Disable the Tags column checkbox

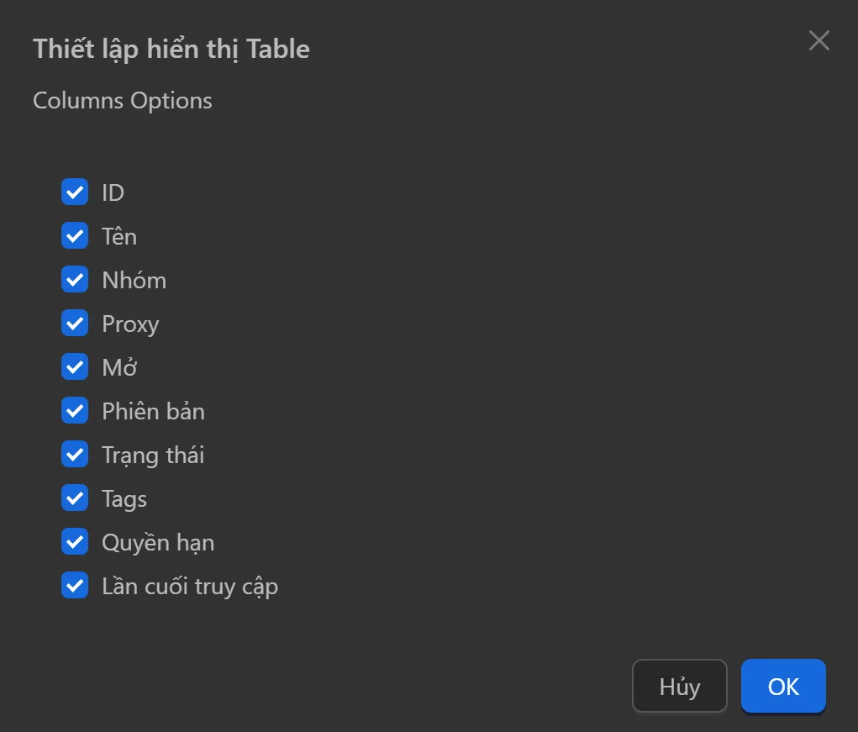click(75, 498)
